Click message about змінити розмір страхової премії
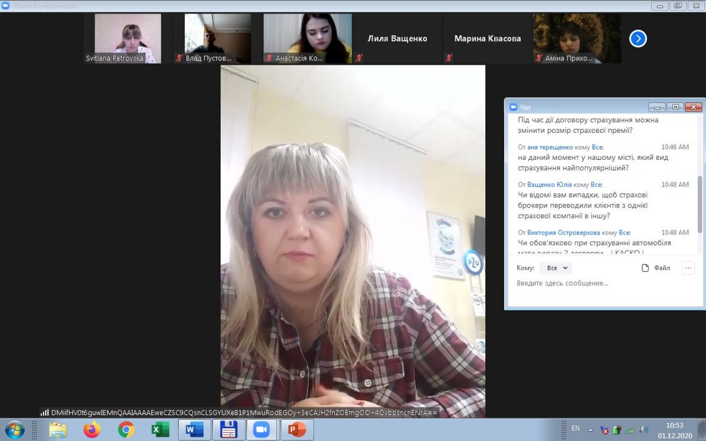This screenshot has width=706, height=441. (x=588, y=125)
